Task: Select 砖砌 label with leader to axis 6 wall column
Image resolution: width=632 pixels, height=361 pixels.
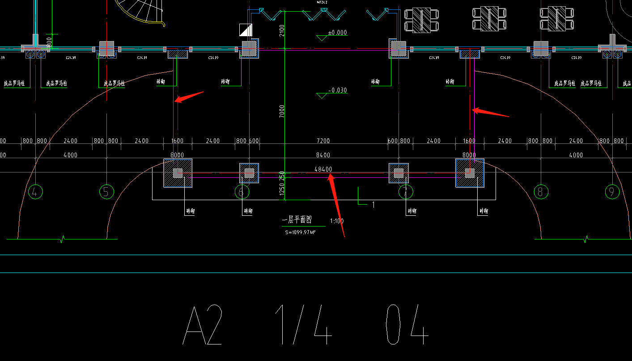Action: (x=225, y=82)
